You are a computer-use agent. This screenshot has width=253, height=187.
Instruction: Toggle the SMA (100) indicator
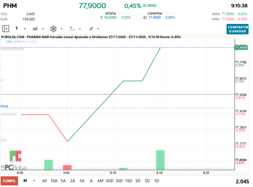(x=13, y=42)
